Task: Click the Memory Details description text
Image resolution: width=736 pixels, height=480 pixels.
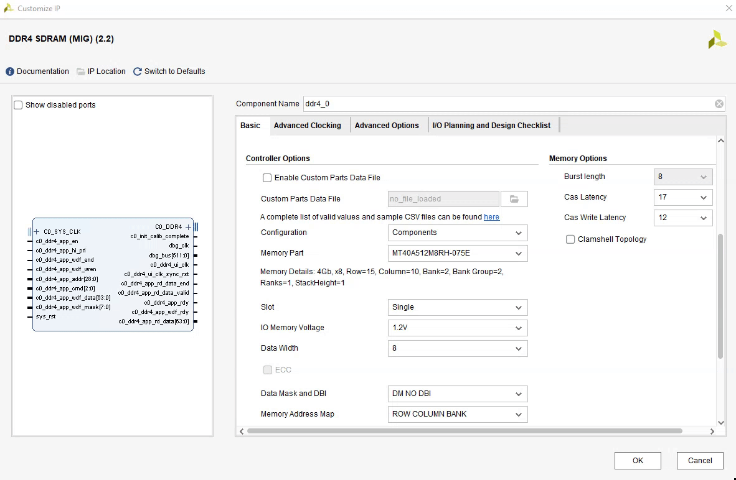Action: tap(382, 277)
